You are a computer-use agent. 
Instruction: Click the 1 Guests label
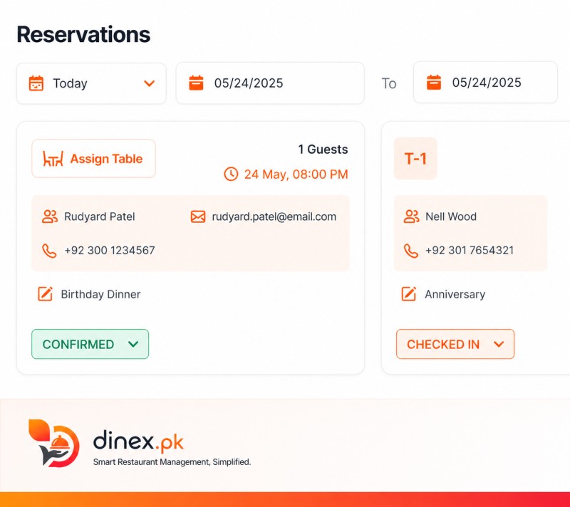(323, 150)
